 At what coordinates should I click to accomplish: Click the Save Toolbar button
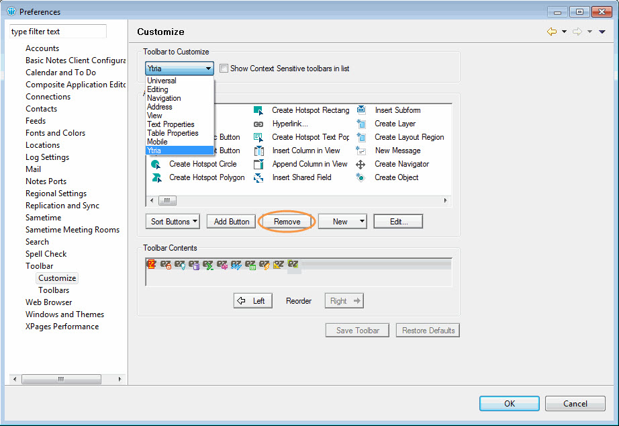point(356,330)
